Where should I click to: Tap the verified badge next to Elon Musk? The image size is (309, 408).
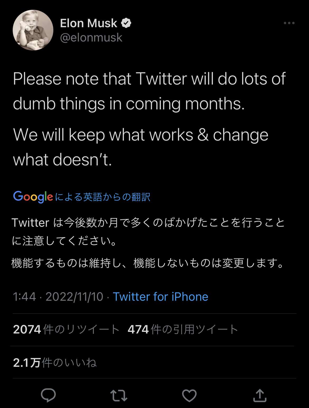[126, 23]
